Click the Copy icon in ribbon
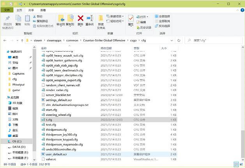This screenshot has width=245, height=168. [18, 18]
